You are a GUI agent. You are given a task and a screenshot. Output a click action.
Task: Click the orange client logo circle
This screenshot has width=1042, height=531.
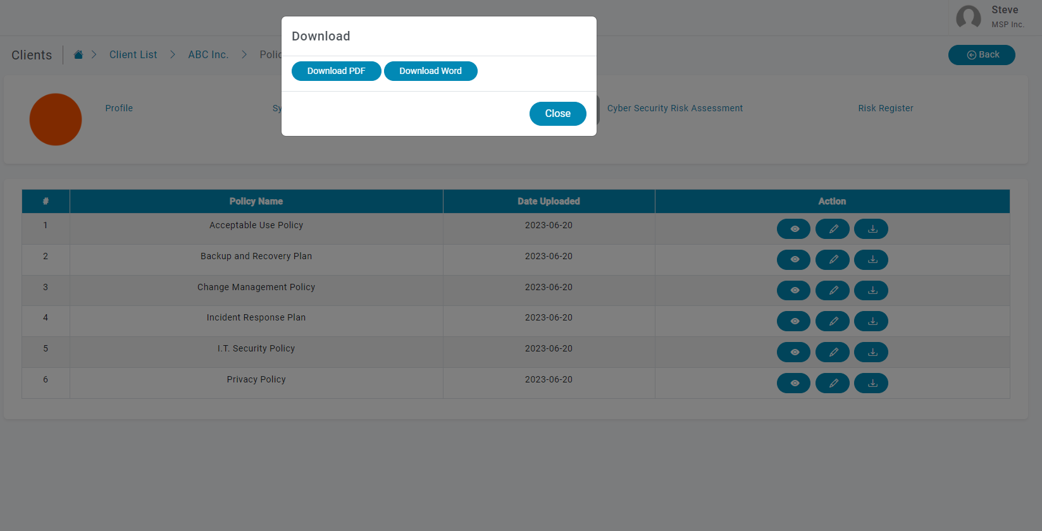pos(56,119)
